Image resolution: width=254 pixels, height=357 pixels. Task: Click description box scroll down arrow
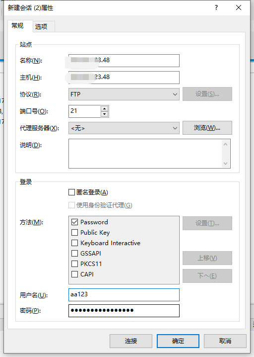coord(225,163)
